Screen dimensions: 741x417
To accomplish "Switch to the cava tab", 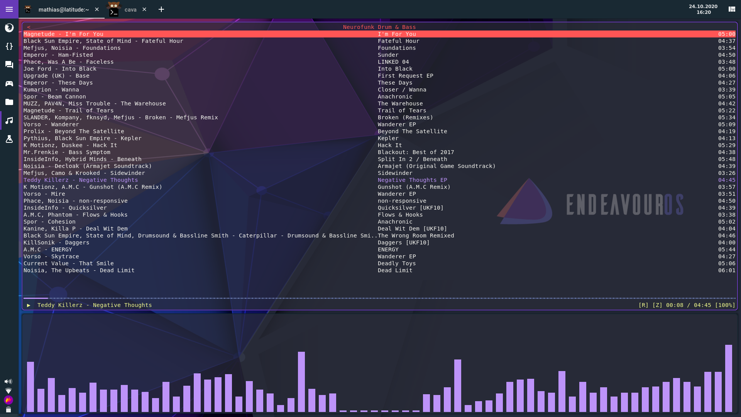I will coord(130,9).
